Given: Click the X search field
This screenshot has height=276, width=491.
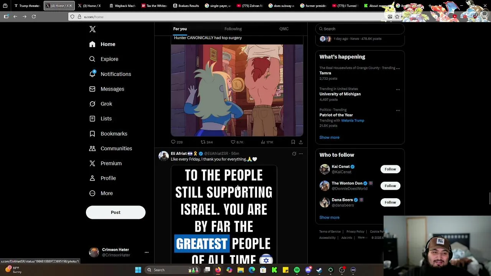Looking at the screenshot, I should click(360, 29).
